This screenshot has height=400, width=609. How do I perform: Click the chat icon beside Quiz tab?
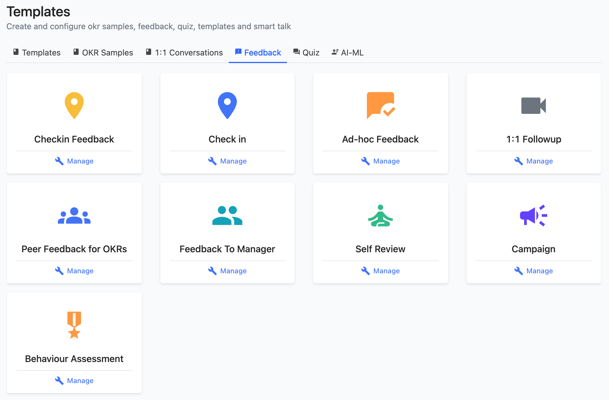pos(297,52)
